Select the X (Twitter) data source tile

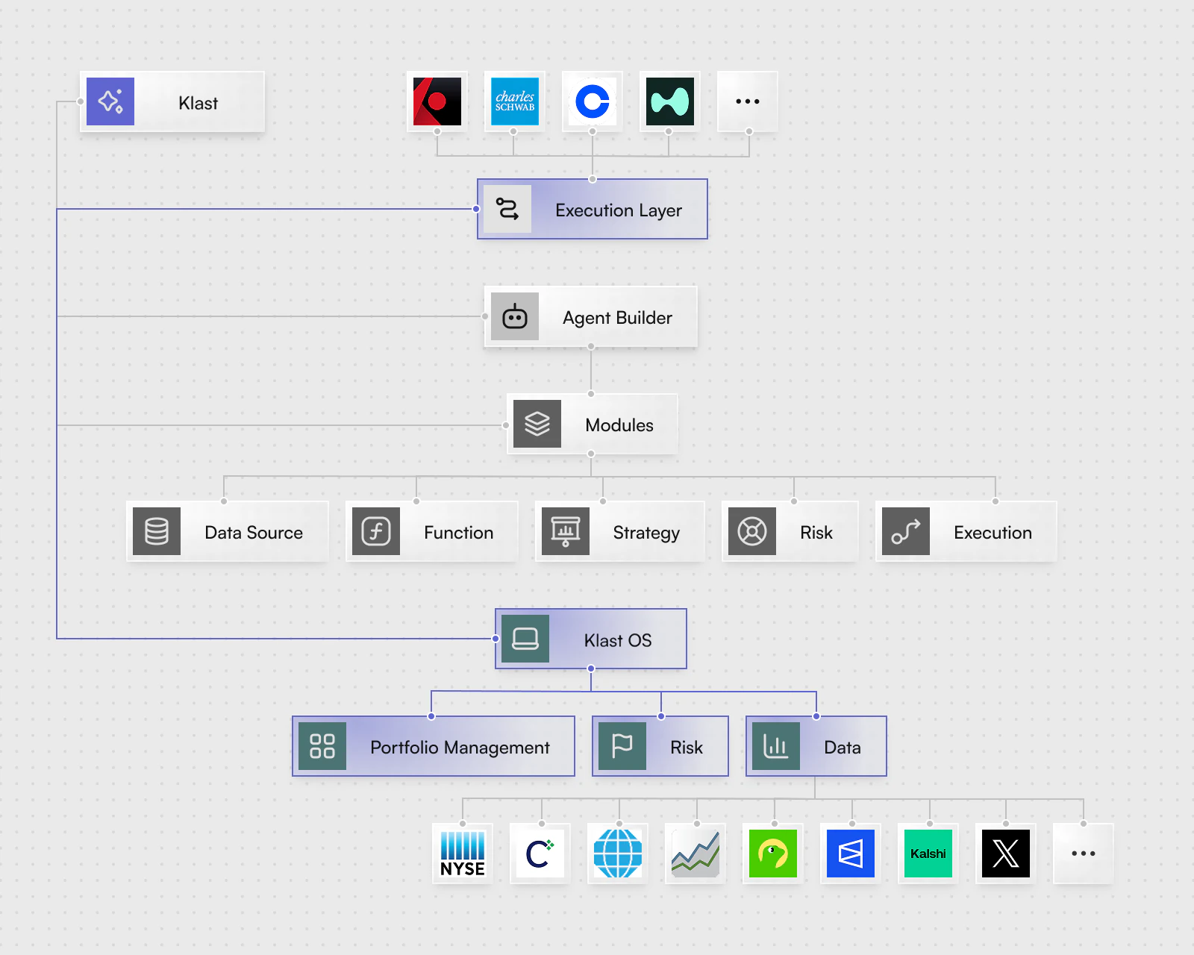(x=1006, y=854)
